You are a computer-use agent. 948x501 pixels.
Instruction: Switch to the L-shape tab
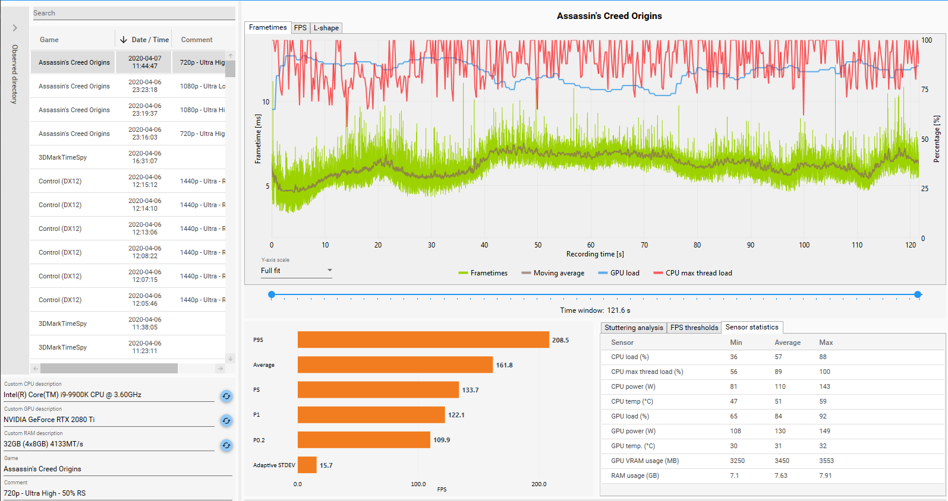[326, 28]
